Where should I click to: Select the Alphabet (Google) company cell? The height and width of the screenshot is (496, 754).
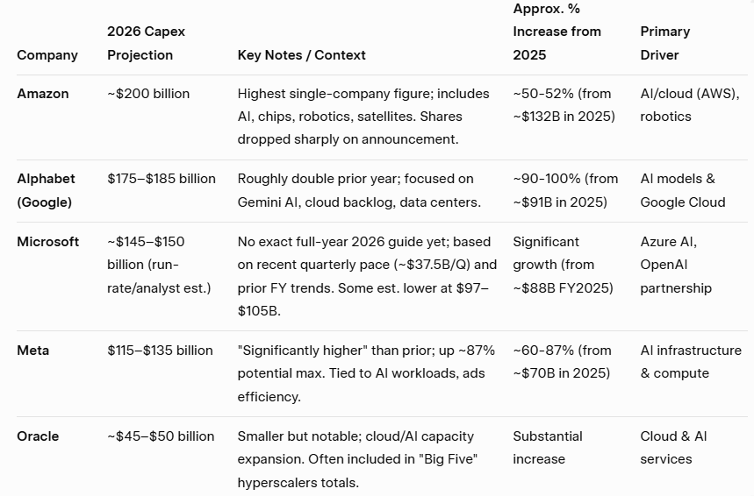click(x=46, y=190)
